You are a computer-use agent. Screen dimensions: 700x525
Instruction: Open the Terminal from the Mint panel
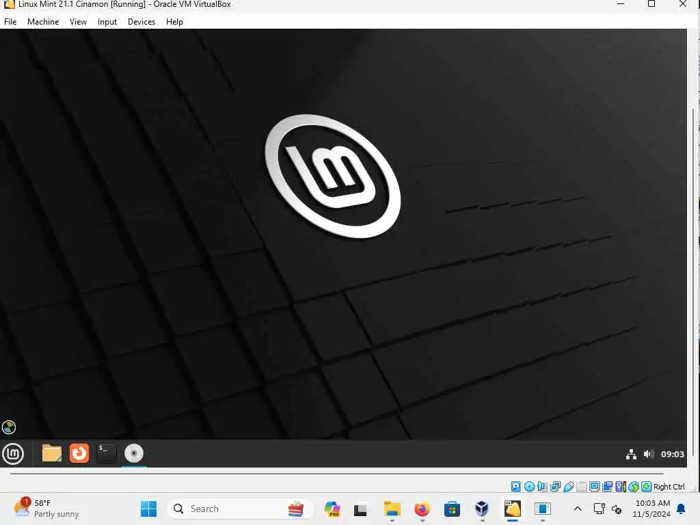(x=106, y=453)
